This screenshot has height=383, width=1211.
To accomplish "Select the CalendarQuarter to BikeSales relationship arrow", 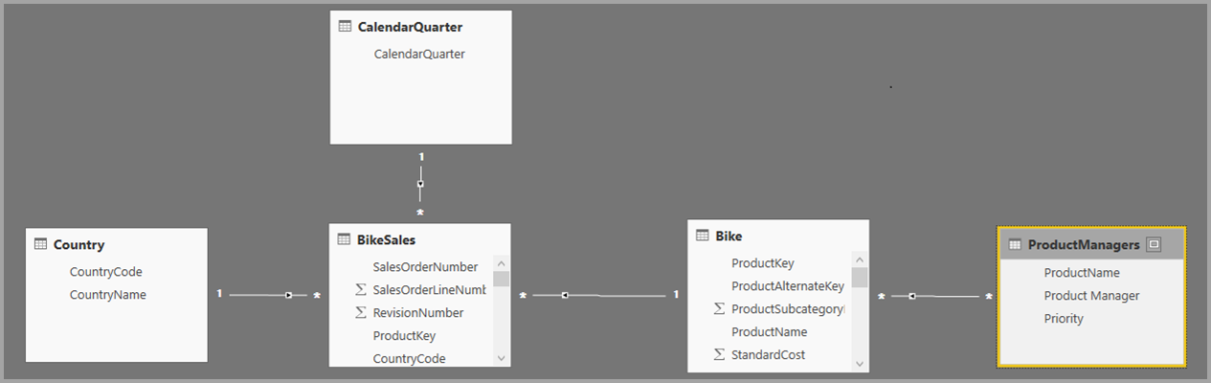I will (420, 183).
